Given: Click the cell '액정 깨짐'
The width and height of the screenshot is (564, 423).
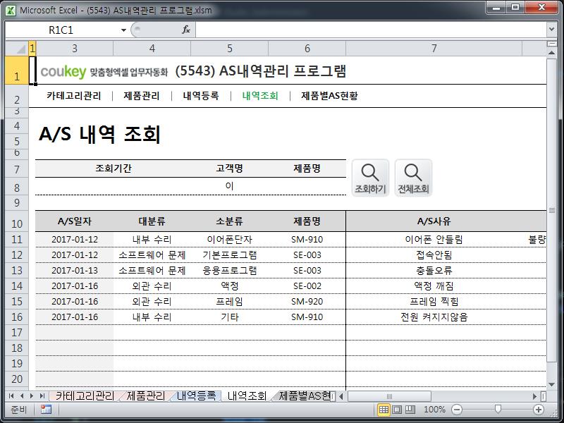Looking at the screenshot, I should point(434,286).
